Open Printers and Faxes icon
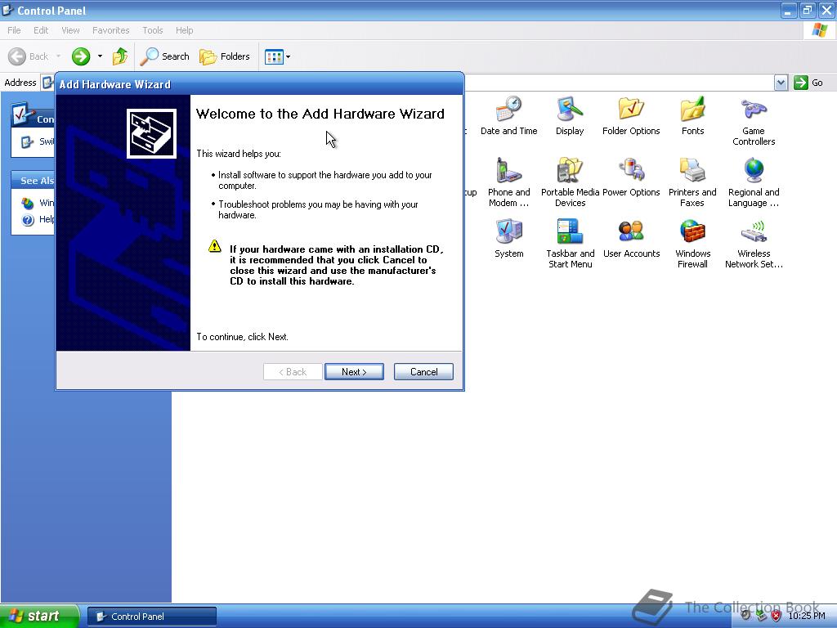837x628 pixels. tap(692, 182)
